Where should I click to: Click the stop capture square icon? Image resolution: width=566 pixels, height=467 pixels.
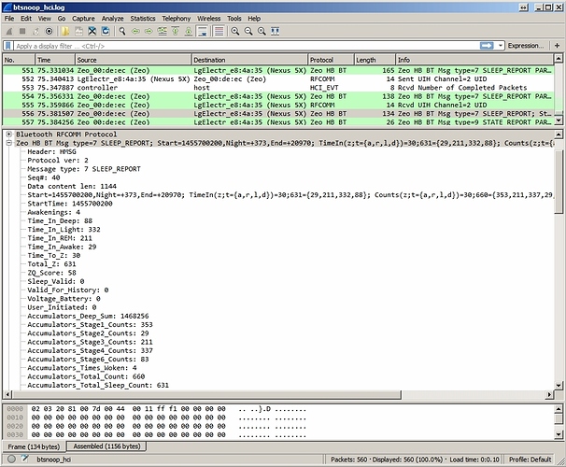pyautogui.click(x=22, y=32)
